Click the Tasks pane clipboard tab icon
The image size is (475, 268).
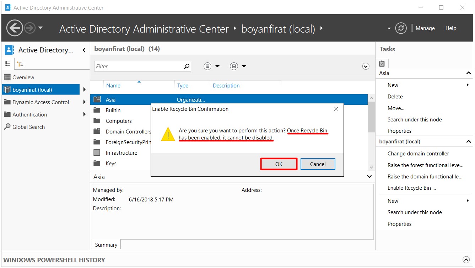382,63
